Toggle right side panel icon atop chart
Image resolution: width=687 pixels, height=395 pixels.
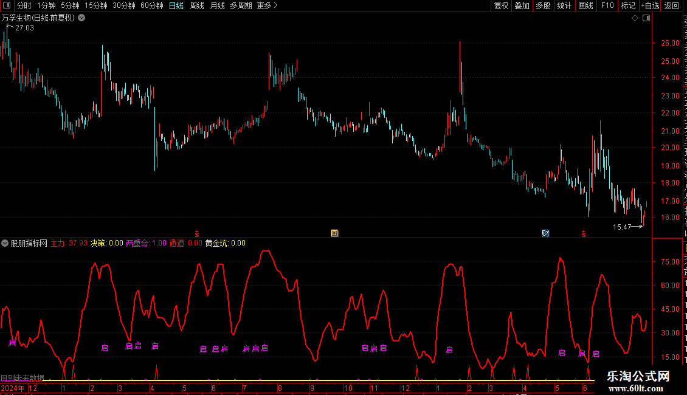click(646, 18)
